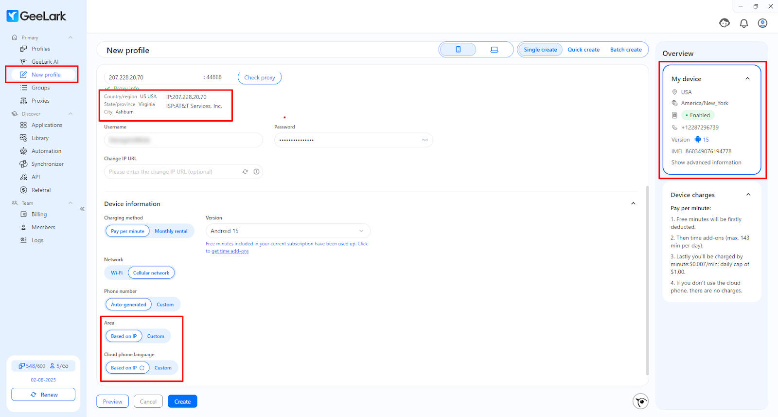Viewport: 778px width, 417px height.
Task: Click the Password input field
Action: 354,140
